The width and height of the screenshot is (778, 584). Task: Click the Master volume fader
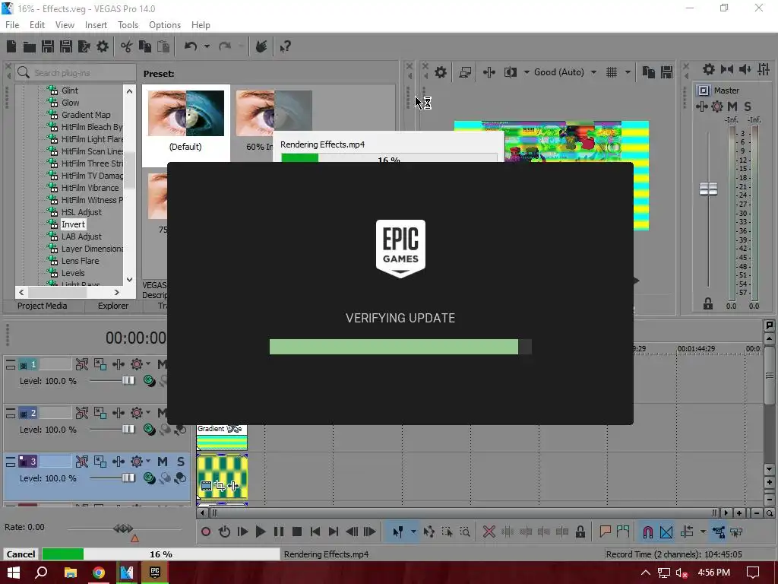click(708, 189)
